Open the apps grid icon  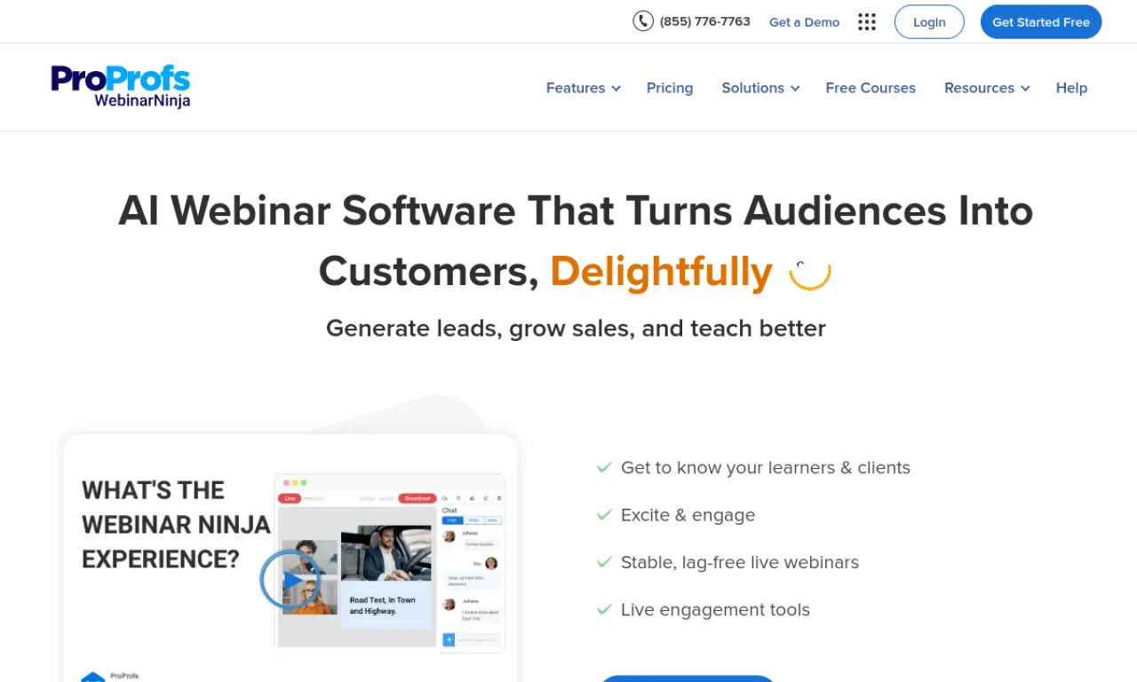click(x=867, y=22)
